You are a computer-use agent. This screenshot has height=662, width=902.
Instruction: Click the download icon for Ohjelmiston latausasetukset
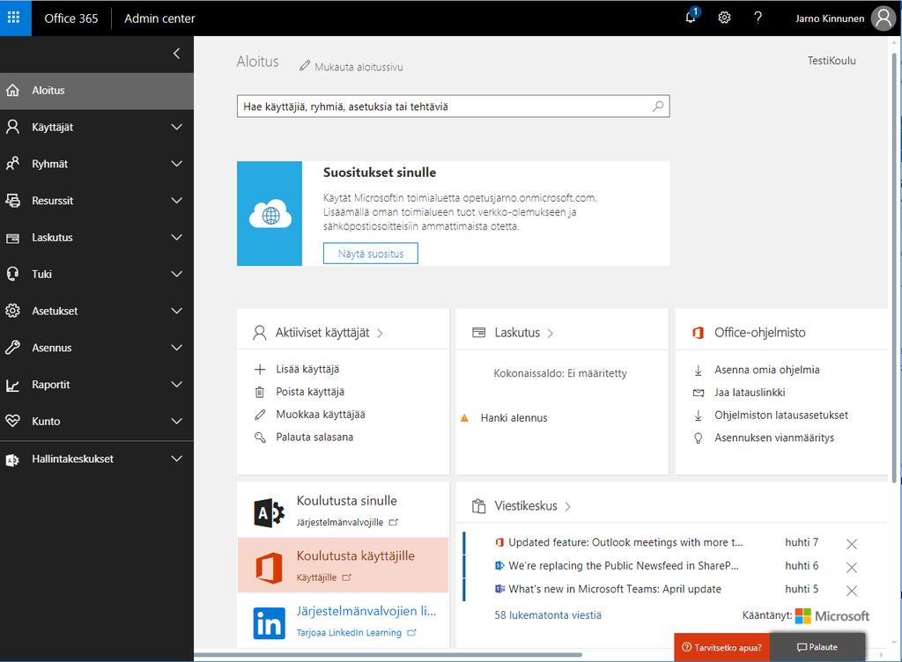point(699,416)
